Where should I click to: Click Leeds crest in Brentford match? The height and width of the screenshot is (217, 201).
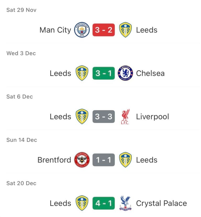[125, 160]
